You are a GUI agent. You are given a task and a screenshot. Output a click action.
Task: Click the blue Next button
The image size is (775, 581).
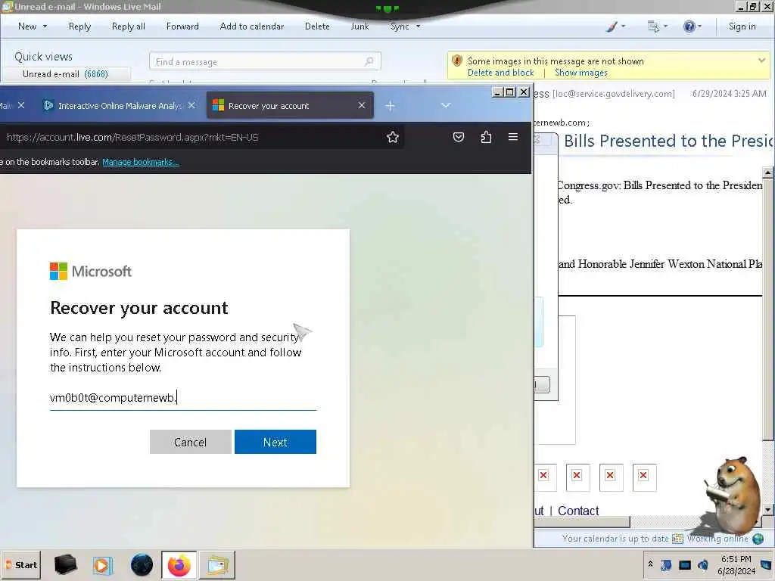(275, 442)
